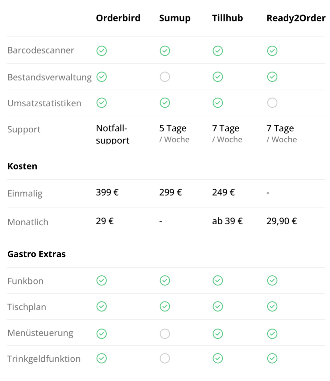
Task: Click Tillhub's Bestandsverwaltung checkmark
Action: [x=218, y=77]
